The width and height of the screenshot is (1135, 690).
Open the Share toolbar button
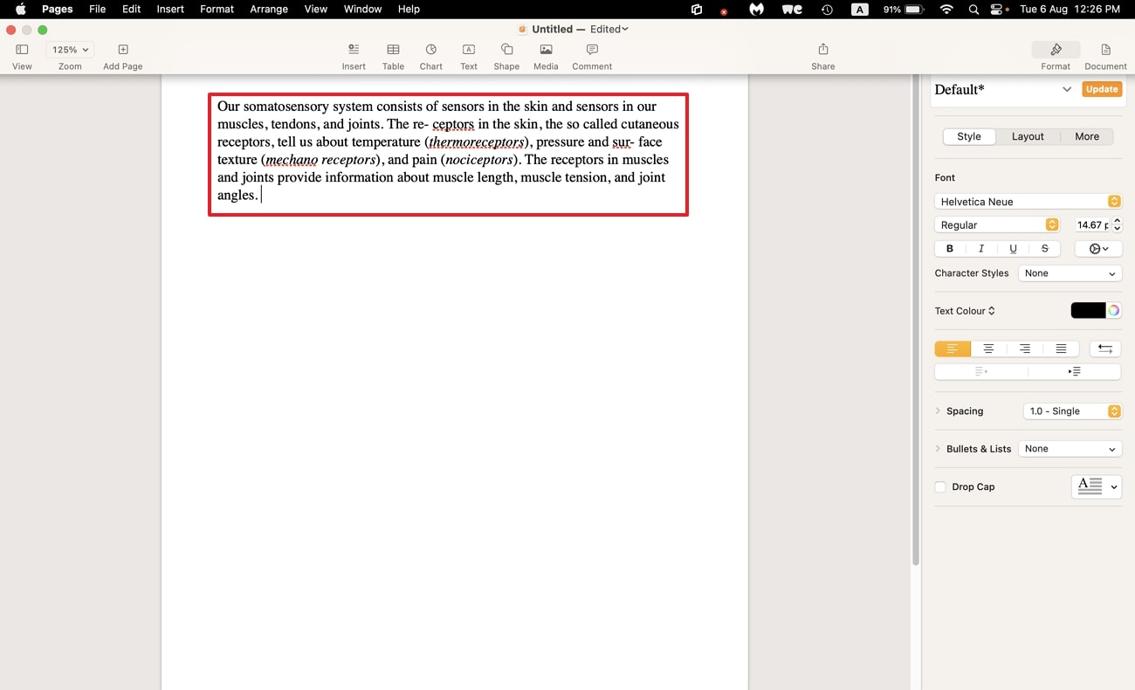pyautogui.click(x=823, y=57)
